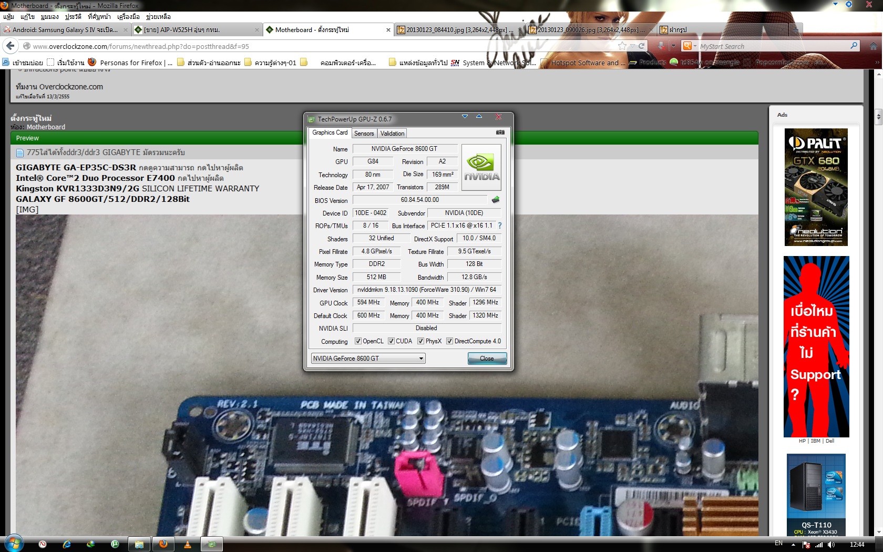Image resolution: width=883 pixels, height=552 pixels.
Task: Click the Memory Size value 512 MB
Action: tap(376, 277)
